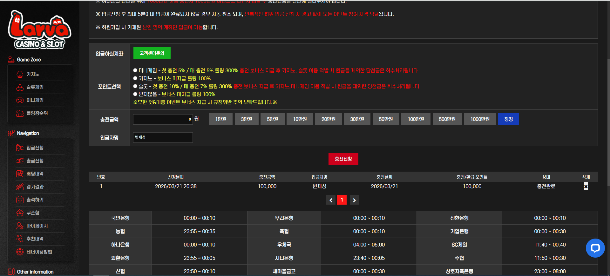Click the 충전금액 amount input field

[163, 119]
